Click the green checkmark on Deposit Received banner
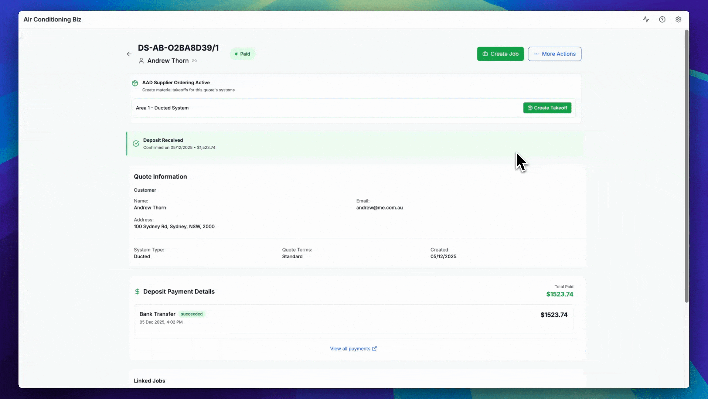The height and width of the screenshot is (399, 708). pos(136,143)
